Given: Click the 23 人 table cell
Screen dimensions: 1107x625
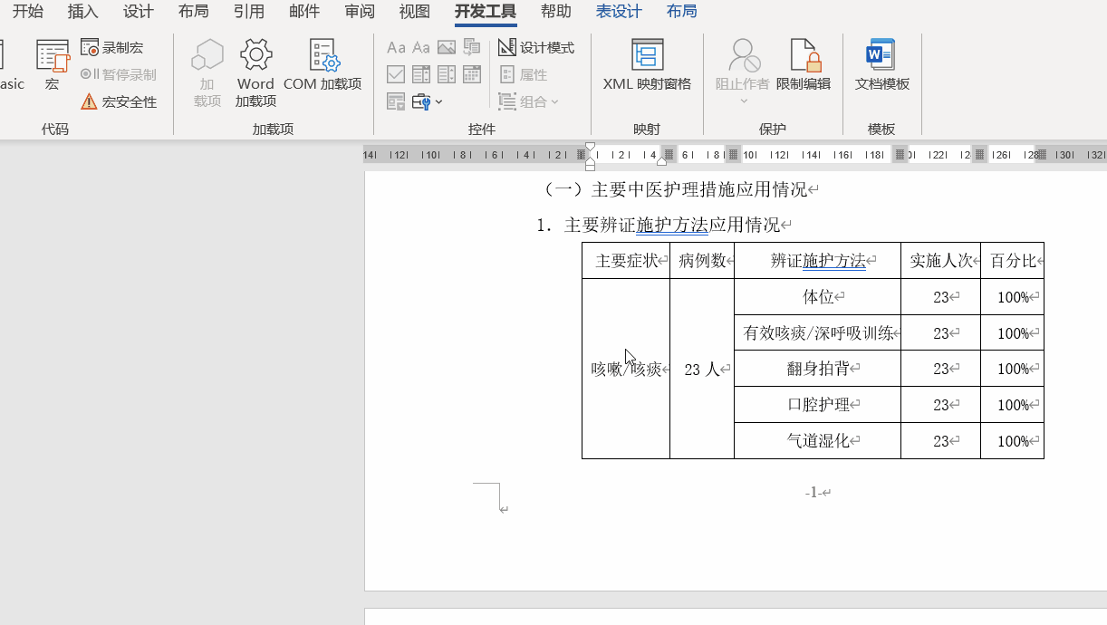Looking at the screenshot, I should click(x=702, y=369).
